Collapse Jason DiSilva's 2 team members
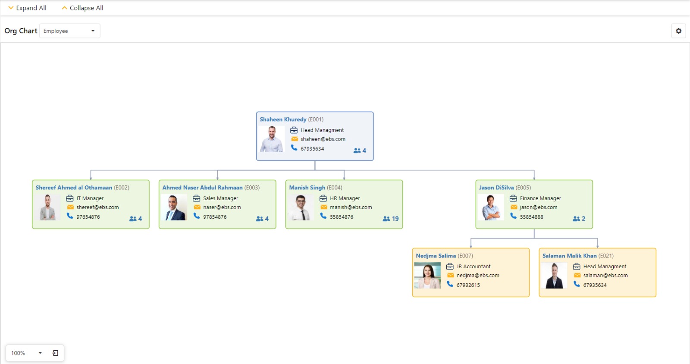 tap(579, 219)
